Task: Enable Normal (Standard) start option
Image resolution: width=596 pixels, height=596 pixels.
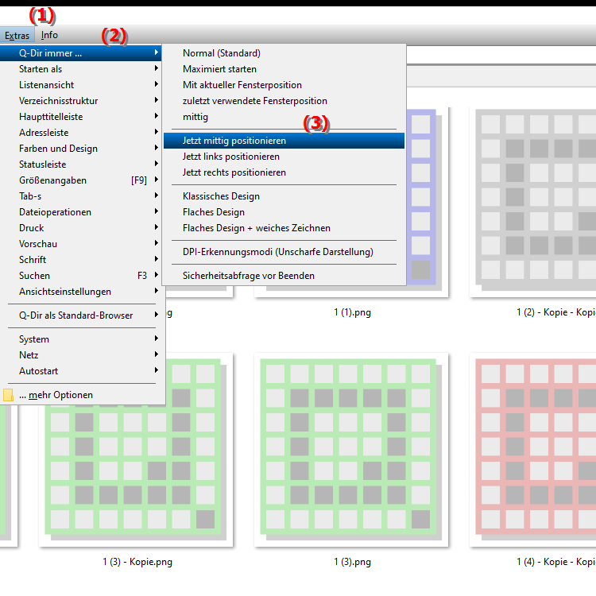Action: click(x=221, y=53)
